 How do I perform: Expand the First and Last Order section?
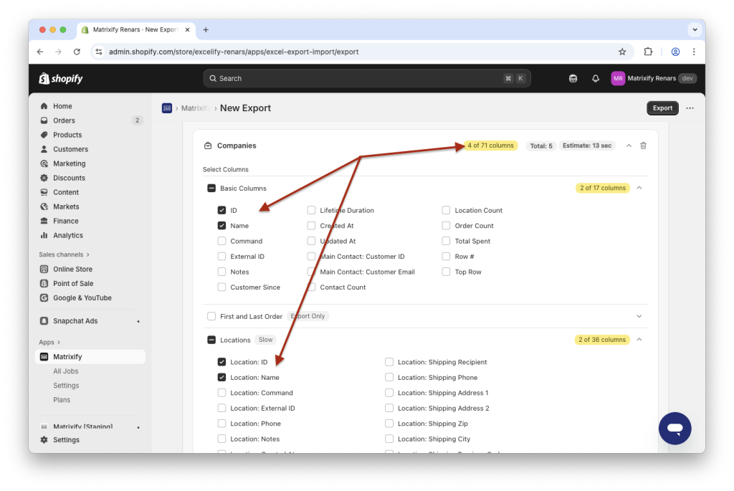coord(638,315)
